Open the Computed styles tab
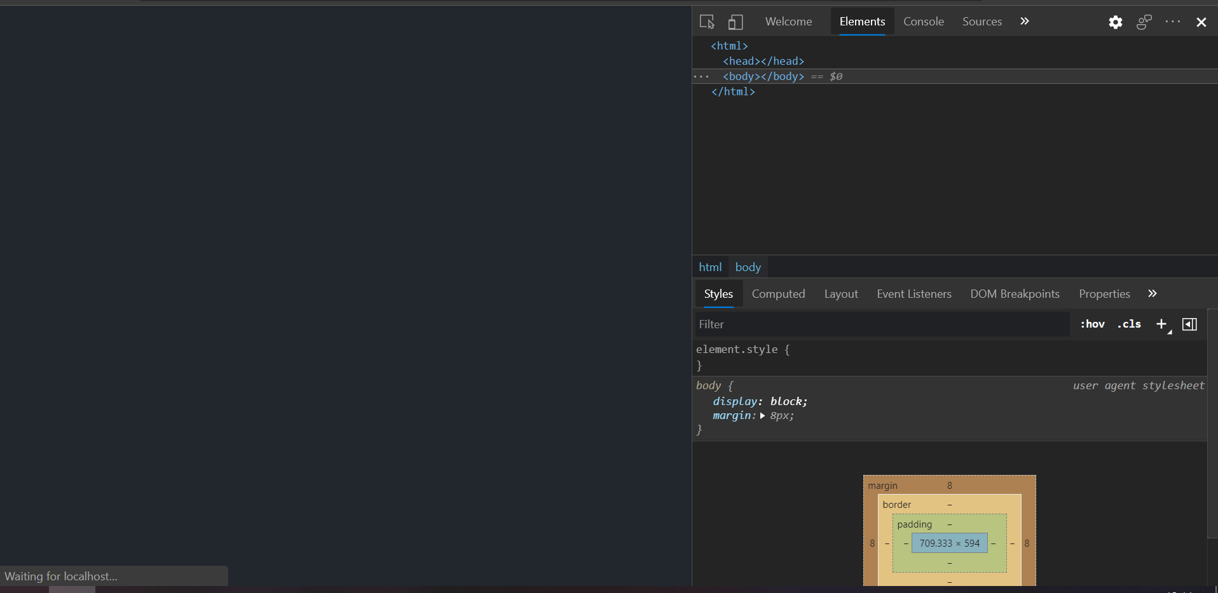 click(778, 293)
